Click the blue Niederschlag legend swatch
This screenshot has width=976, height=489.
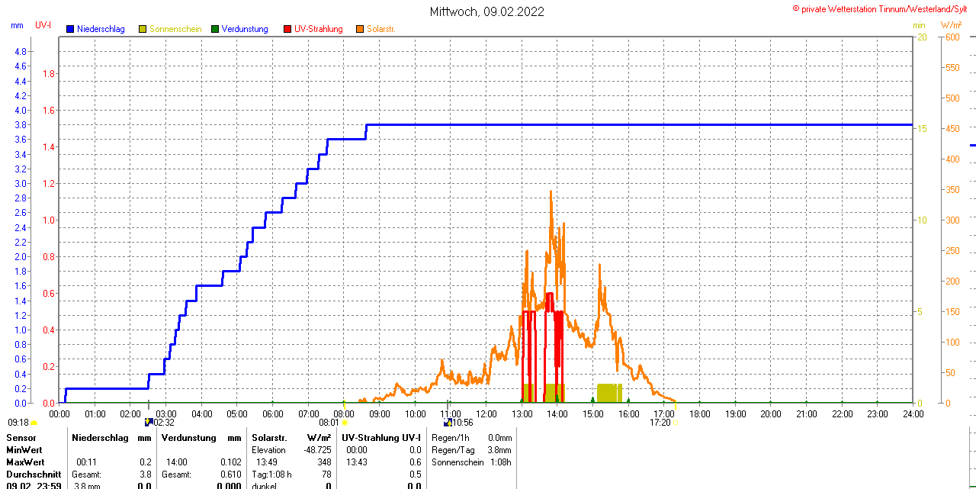point(70,29)
